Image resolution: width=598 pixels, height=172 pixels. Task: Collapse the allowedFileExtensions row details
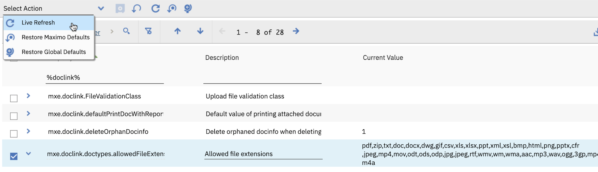[28, 154]
